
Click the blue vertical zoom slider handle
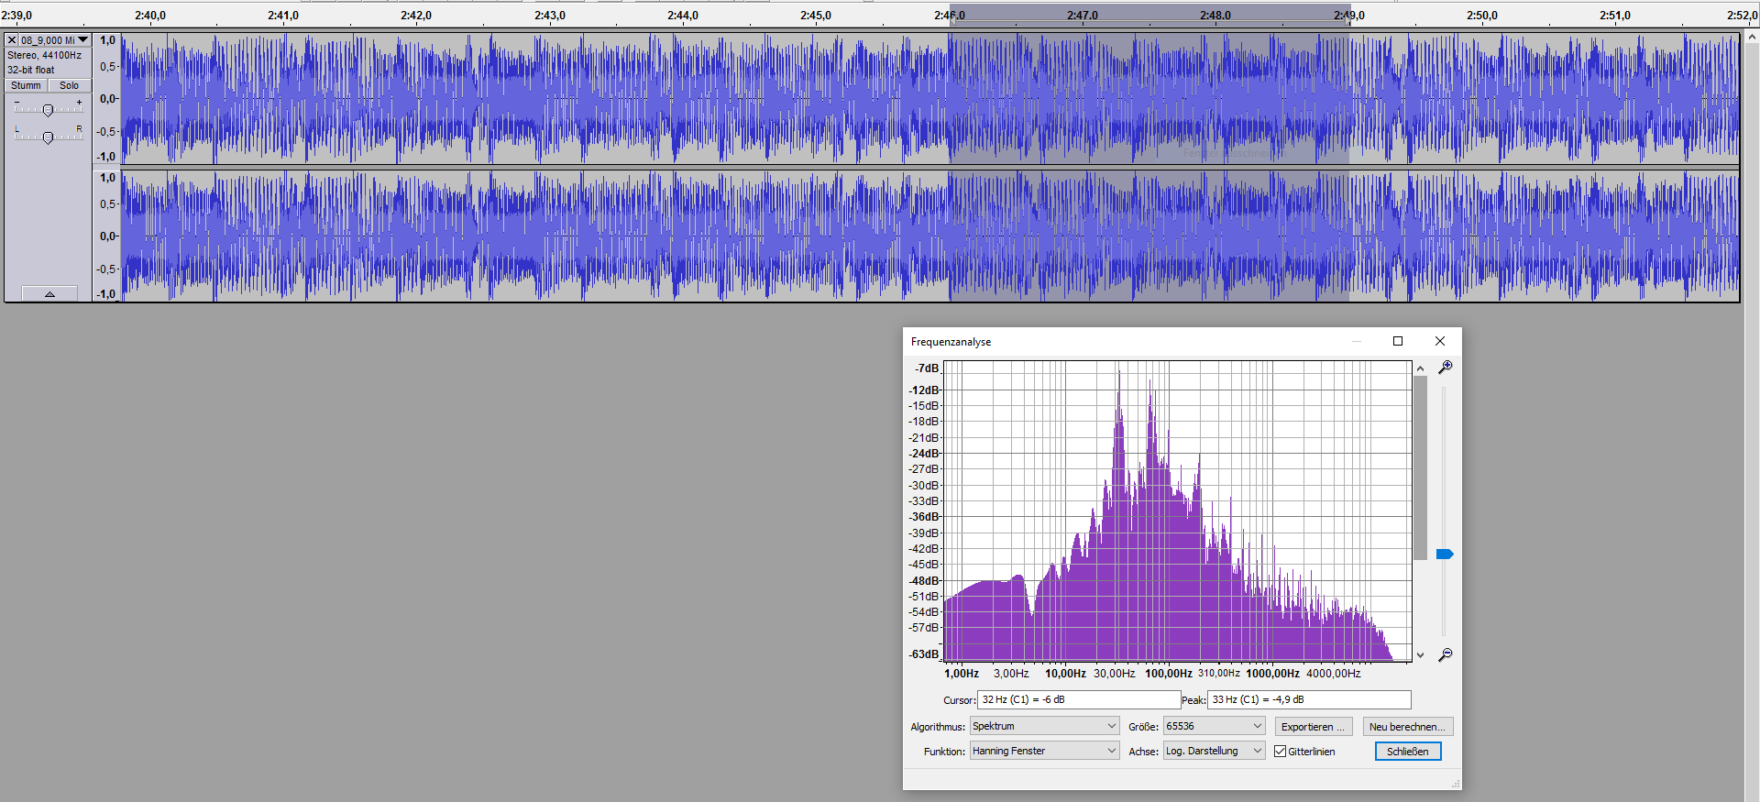(1445, 555)
